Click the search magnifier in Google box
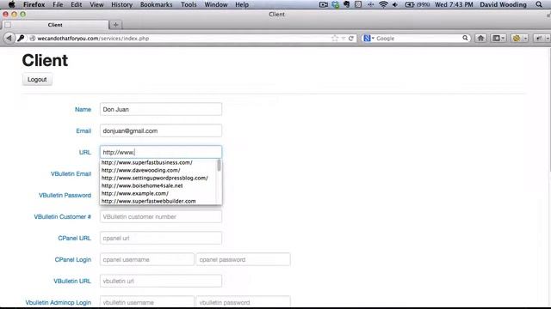This screenshot has width=551, height=309. coord(465,38)
